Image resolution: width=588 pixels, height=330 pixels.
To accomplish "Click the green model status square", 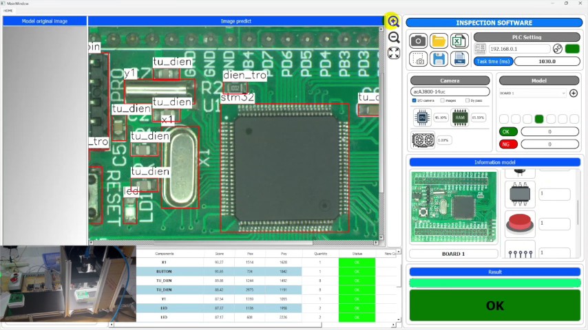I will (x=539, y=119).
